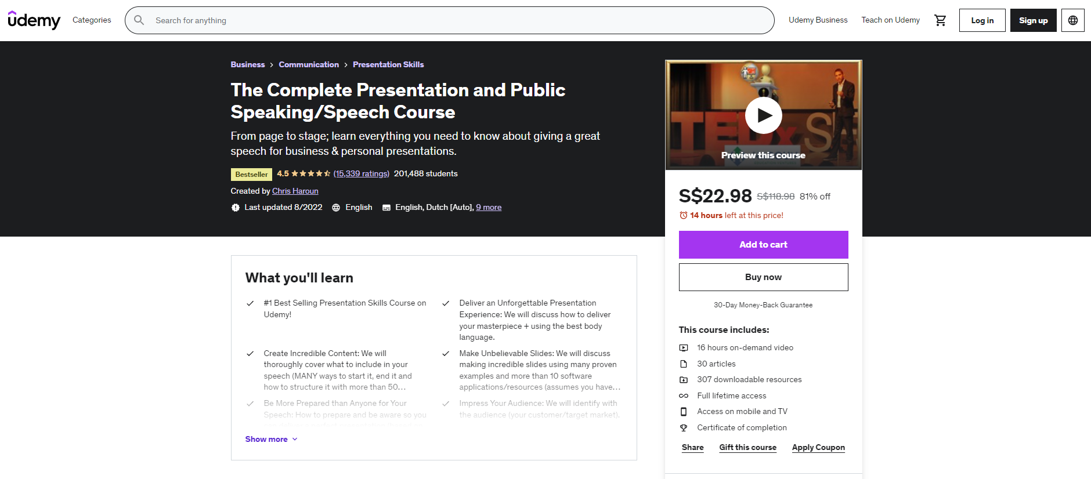Click the 30-Day Money-Back Guarantee text
This screenshot has height=479, width=1091.
tap(763, 305)
